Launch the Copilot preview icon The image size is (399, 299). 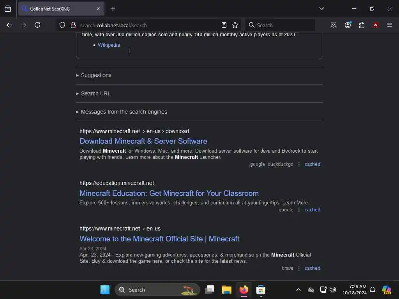click(387, 290)
